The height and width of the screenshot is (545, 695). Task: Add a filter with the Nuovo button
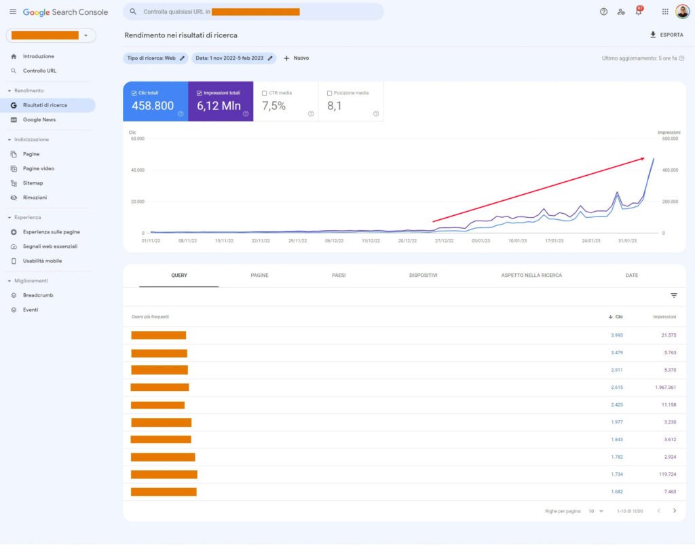click(296, 58)
